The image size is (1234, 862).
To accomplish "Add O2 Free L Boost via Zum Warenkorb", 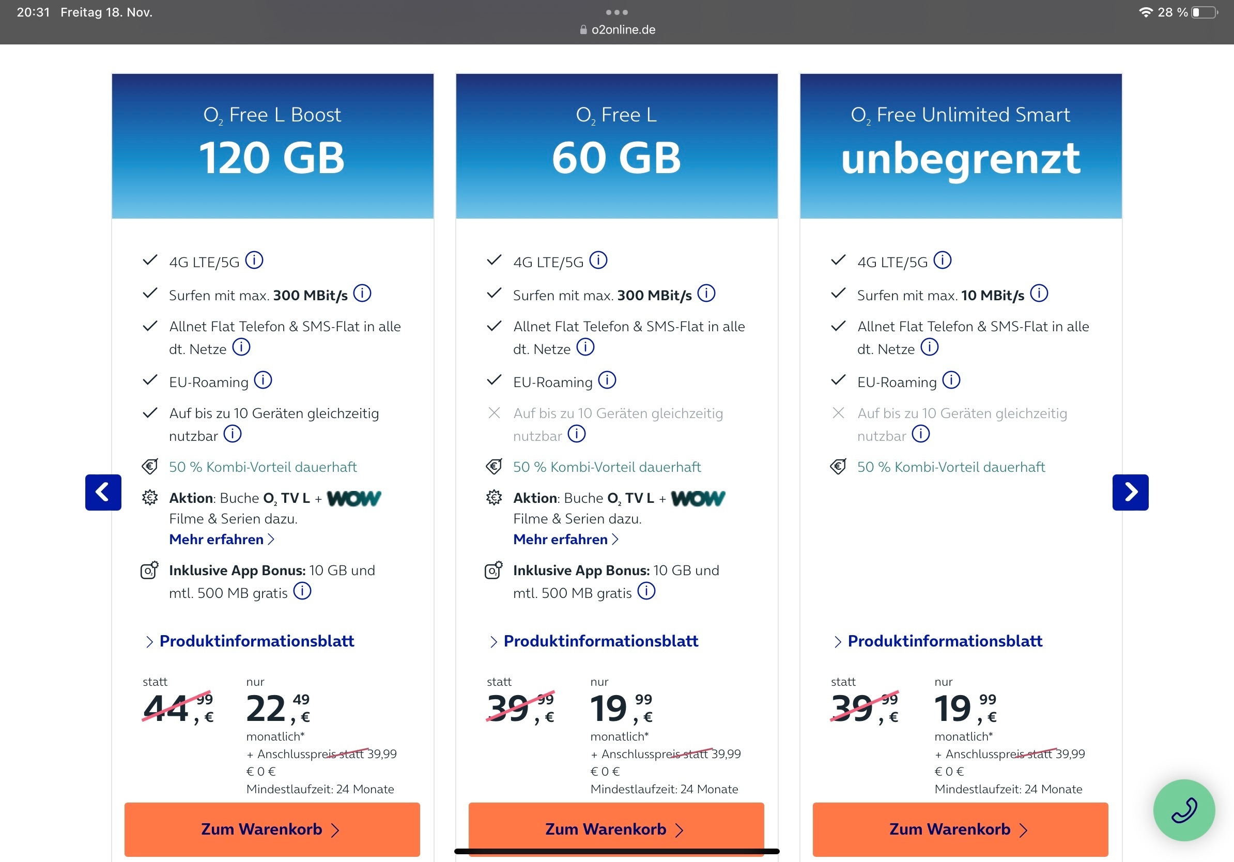I will point(272,829).
